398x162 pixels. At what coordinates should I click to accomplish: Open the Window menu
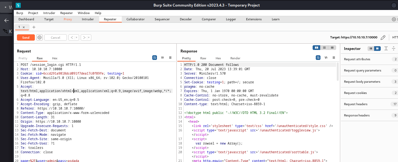point(84,13)
